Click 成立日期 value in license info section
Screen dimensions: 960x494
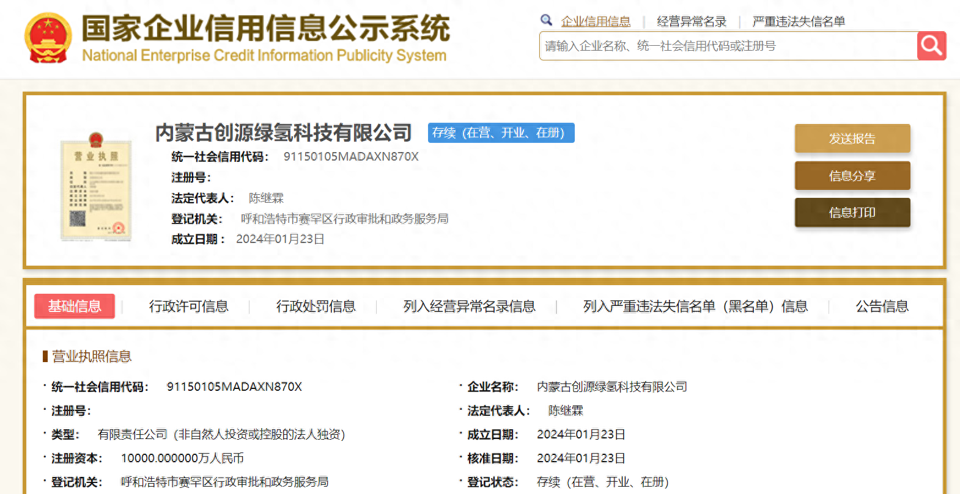click(x=581, y=435)
